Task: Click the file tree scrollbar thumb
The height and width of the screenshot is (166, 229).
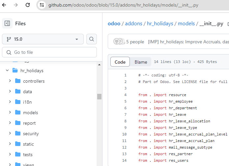Action: [99, 96]
